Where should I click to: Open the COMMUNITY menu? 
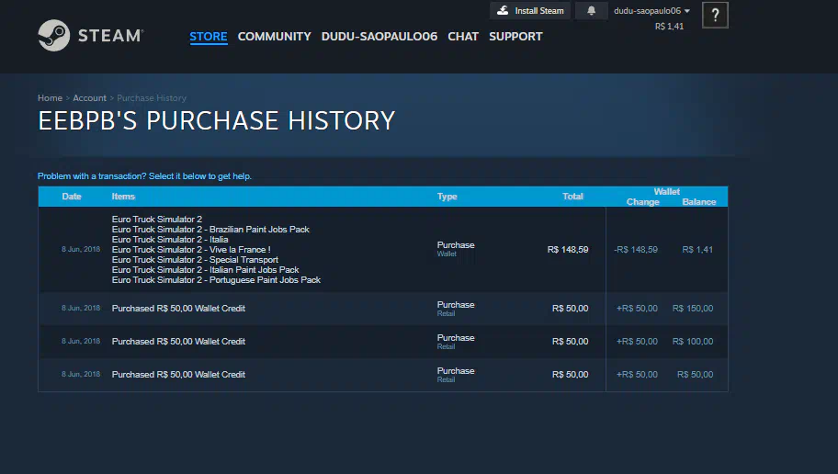click(274, 37)
